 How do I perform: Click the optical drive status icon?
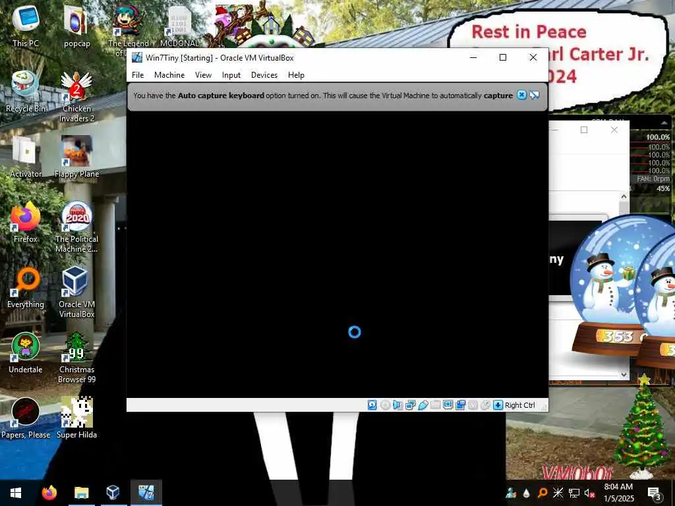[385, 405]
